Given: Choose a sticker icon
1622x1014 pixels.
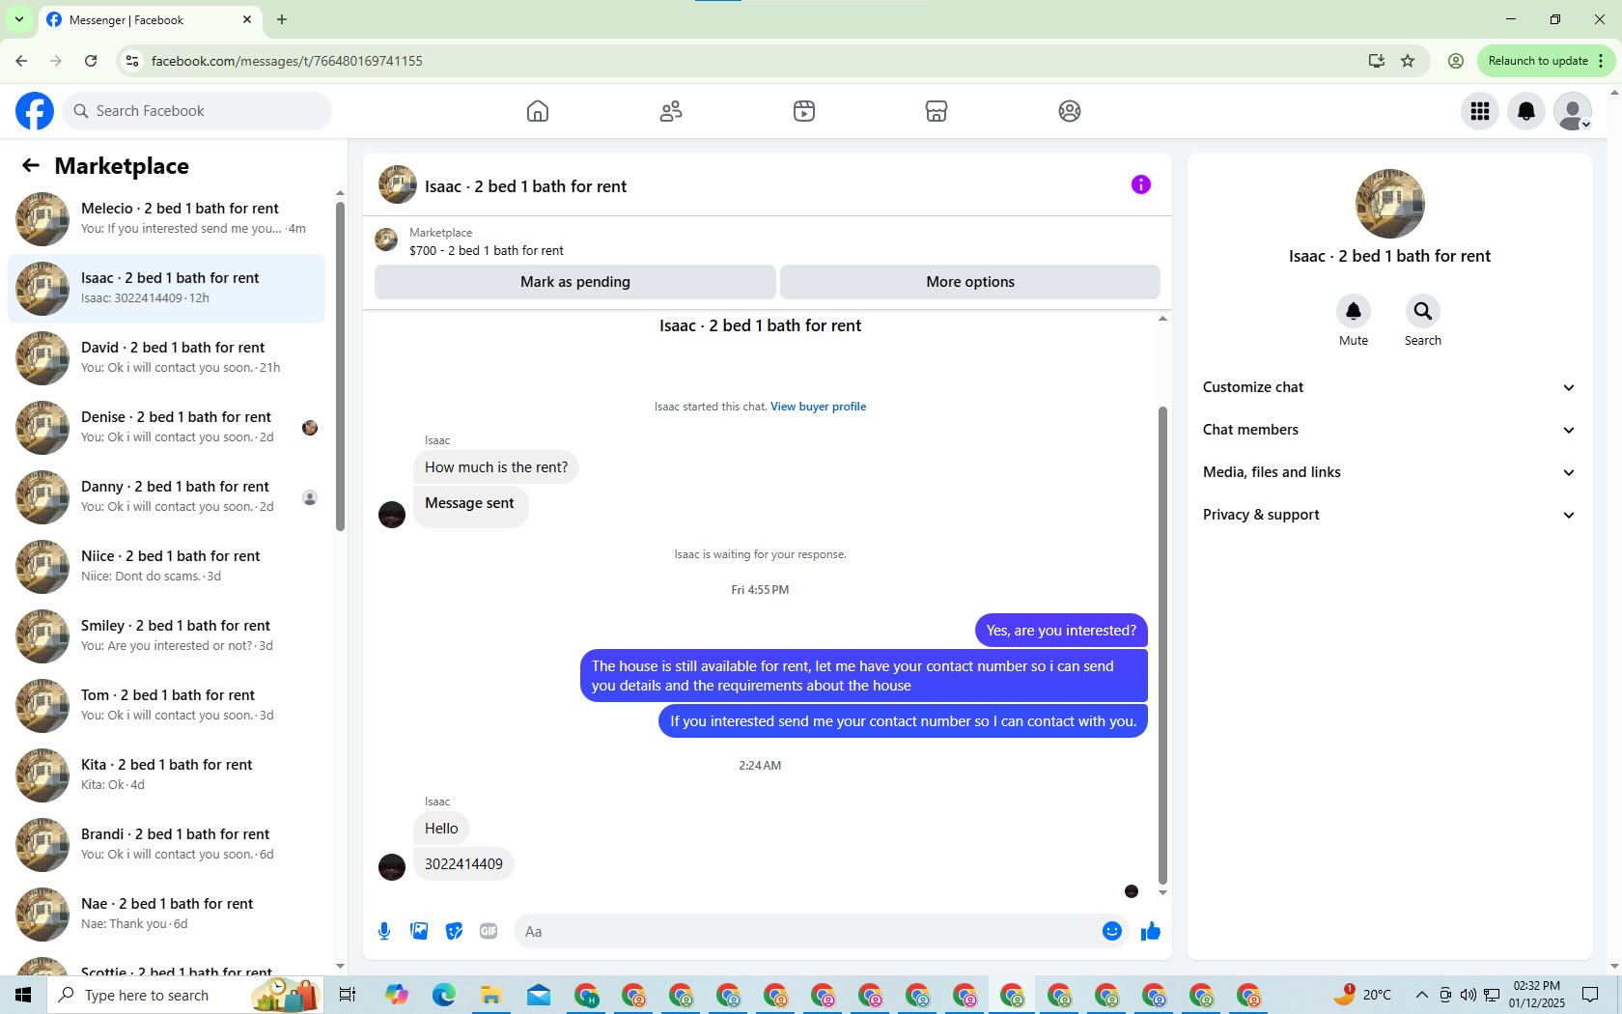Looking at the screenshot, I should pyautogui.click(x=454, y=931).
